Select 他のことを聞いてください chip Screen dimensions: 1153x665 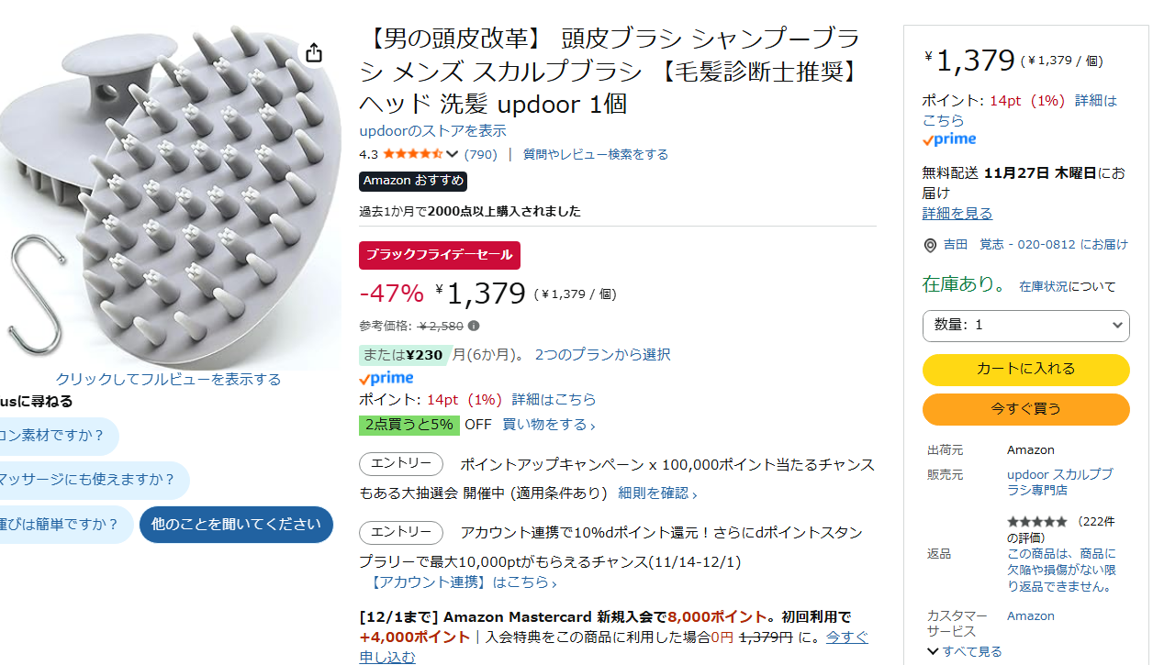236,525
